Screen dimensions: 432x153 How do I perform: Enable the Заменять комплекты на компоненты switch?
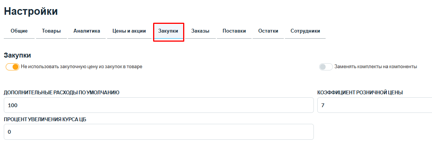[326, 67]
